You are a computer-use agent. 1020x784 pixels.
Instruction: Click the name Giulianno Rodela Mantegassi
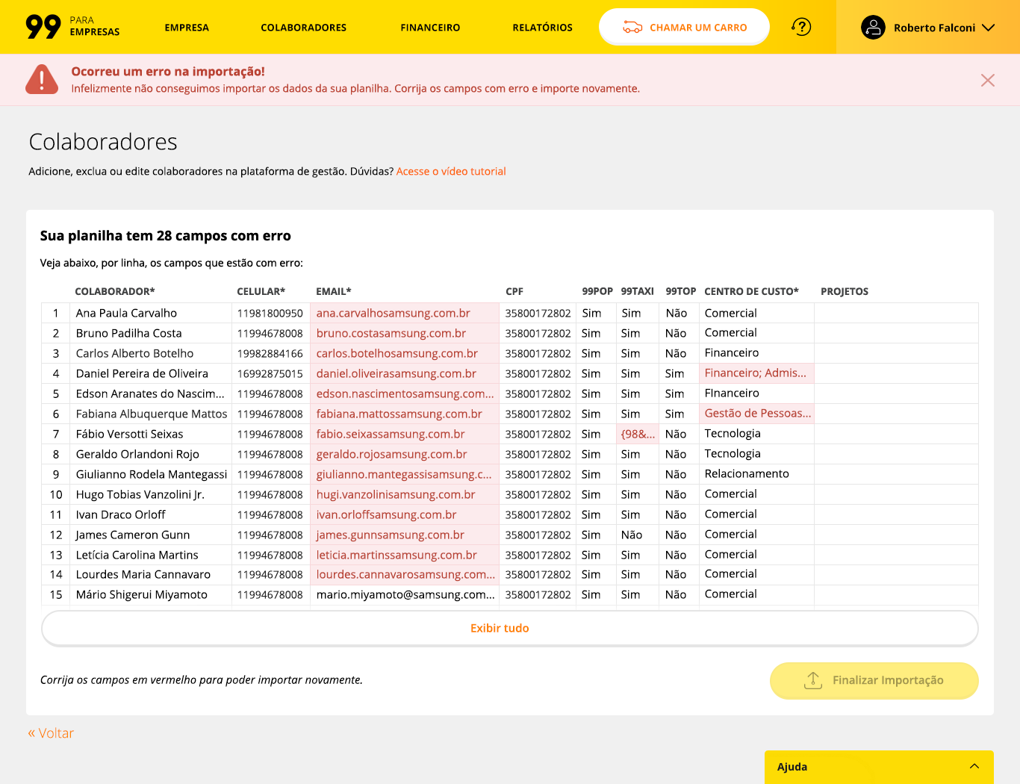tap(152, 474)
